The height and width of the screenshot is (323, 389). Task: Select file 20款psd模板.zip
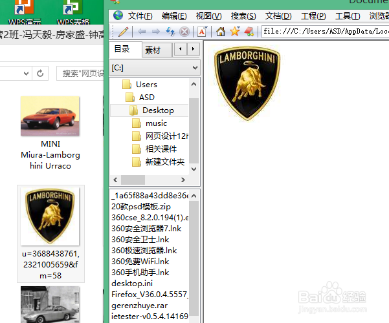click(x=141, y=207)
